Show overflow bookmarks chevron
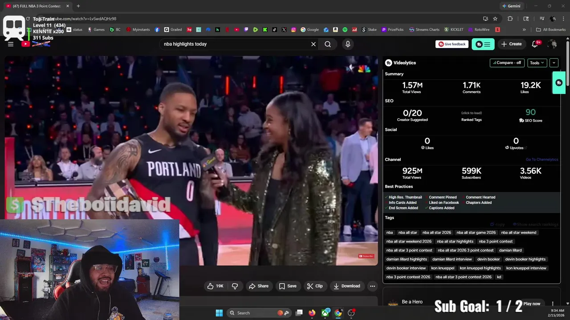570x320 pixels. coord(524,30)
